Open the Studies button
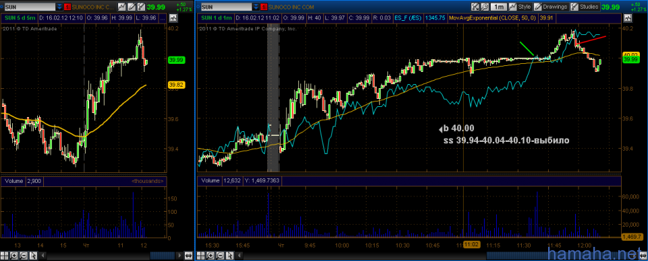 [585, 7]
